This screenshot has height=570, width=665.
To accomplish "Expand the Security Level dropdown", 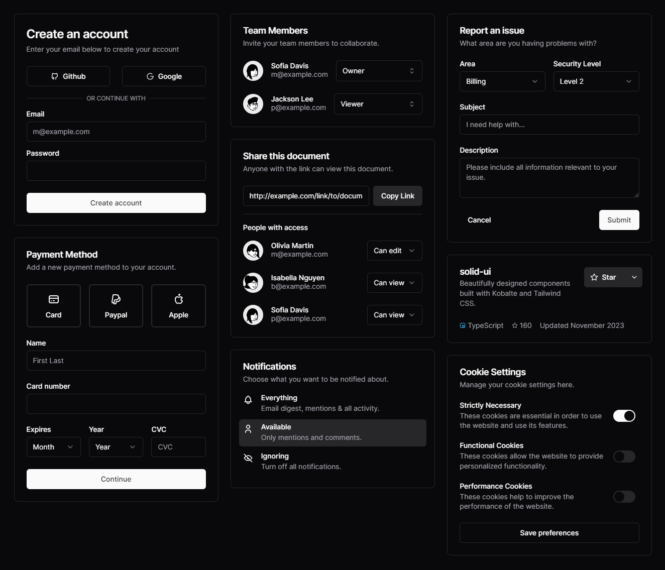I will [x=596, y=81].
